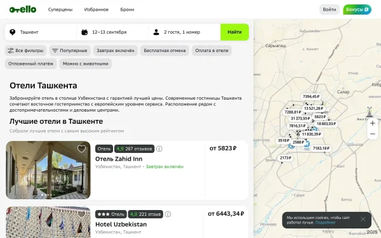Go to Суперцены menu item
The height and width of the screenshot is (238, 381).
pyautogui.click(x=60, y=10)
